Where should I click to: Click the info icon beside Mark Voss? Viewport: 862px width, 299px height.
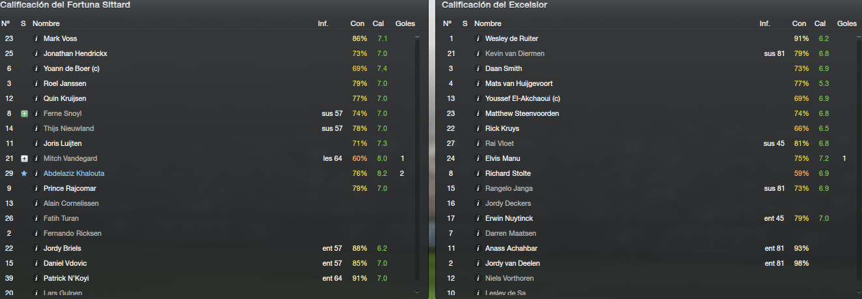36,38
